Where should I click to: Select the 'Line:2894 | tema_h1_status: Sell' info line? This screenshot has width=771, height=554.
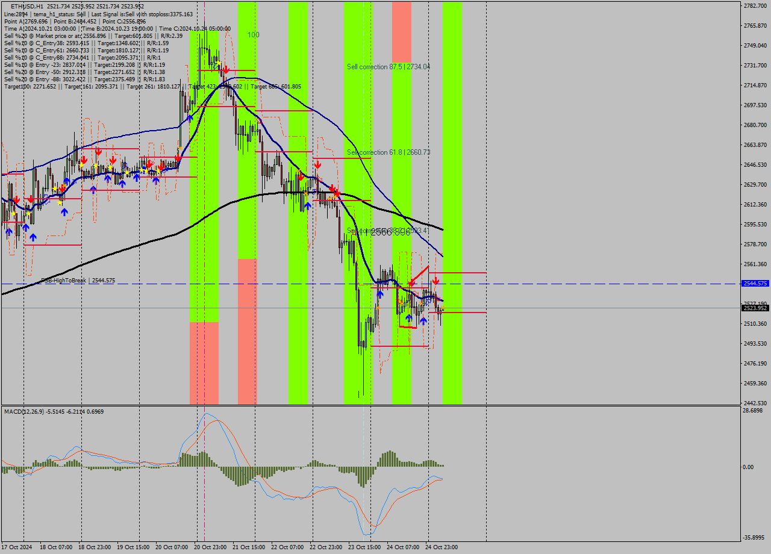tap(98, 14)
